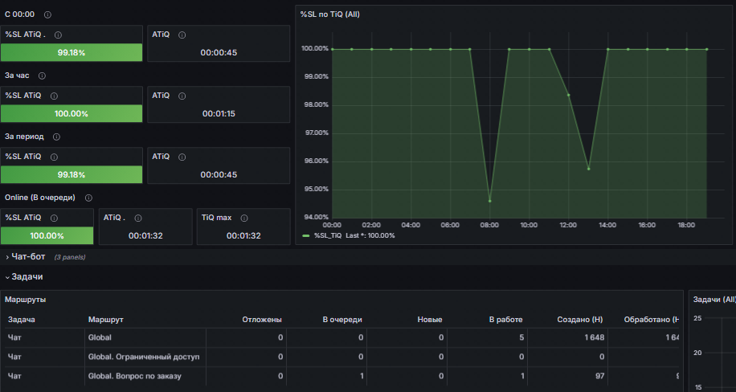The height and width of the screenshot is (392, 736).
Task: Click info icon on ATiQ panel showing 00:01:15
Action: click(182, 96)
